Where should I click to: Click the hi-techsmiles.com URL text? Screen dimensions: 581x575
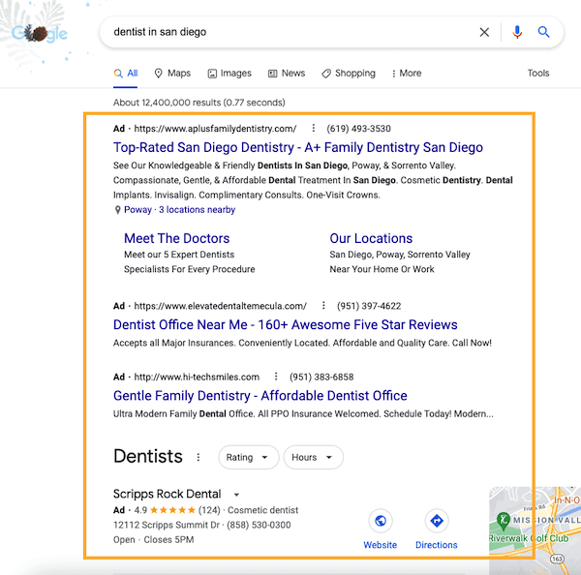click(x=197, y=378)
